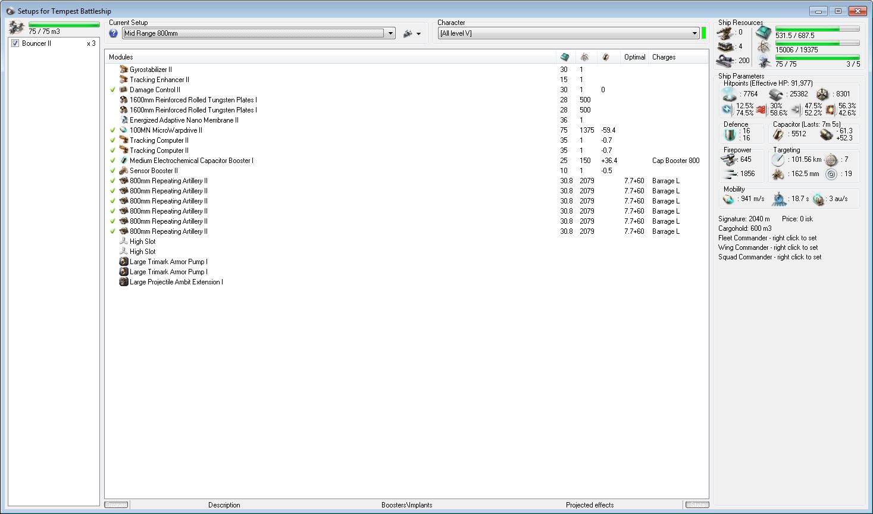The height and width of the screenshot is (514, 873).
Task: Click the warp speed icon showing 3 au/s
Action: click(x=819, y=199)
